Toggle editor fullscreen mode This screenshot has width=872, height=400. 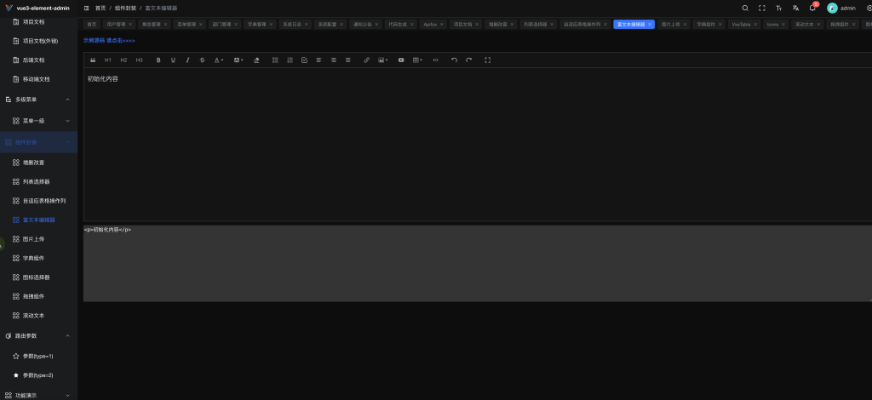(x=488, y=60)
